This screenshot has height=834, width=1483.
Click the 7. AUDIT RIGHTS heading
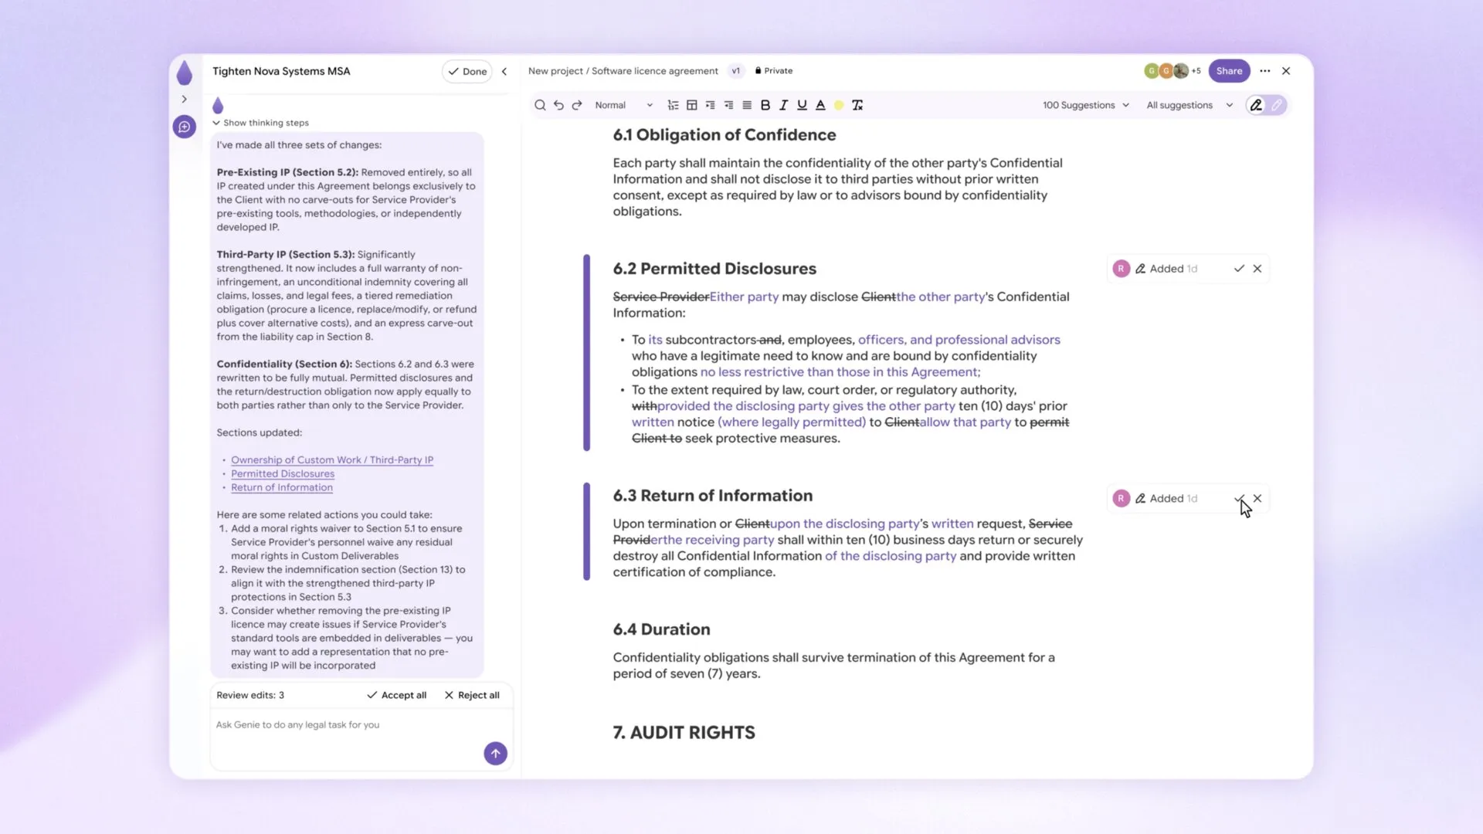[684, 732]
